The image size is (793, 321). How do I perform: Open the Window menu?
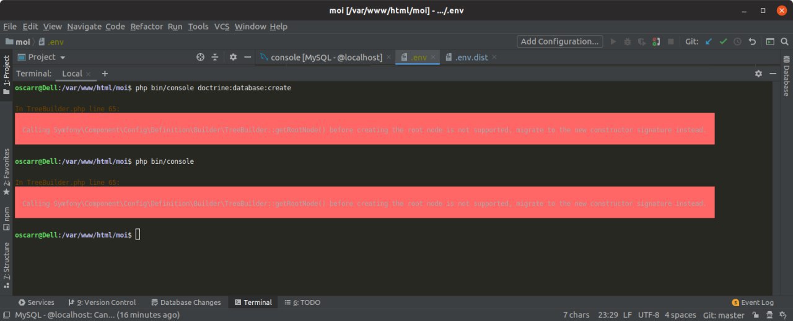250,27
